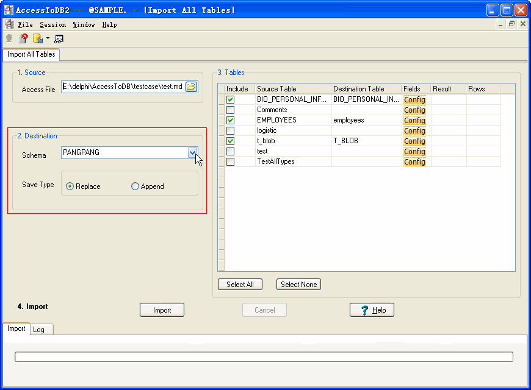Open the File menu
This screenshot has height=390, width=531.
tap(26, 25)
